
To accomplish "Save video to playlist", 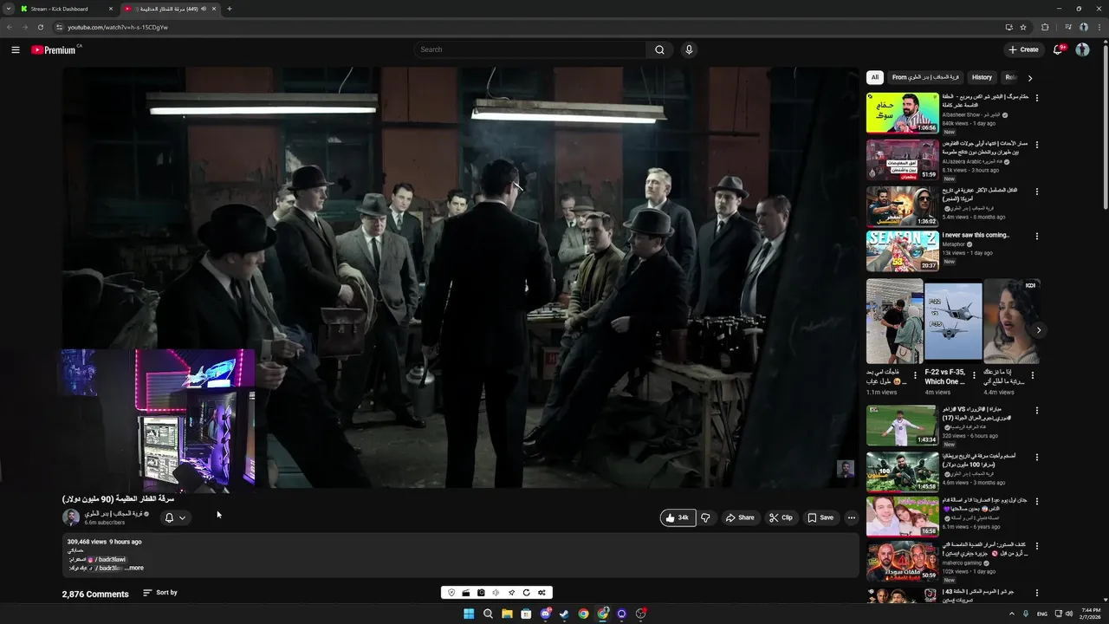I will click(x=820, y=517).
